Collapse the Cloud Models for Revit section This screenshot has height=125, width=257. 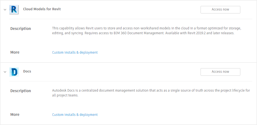5,10
